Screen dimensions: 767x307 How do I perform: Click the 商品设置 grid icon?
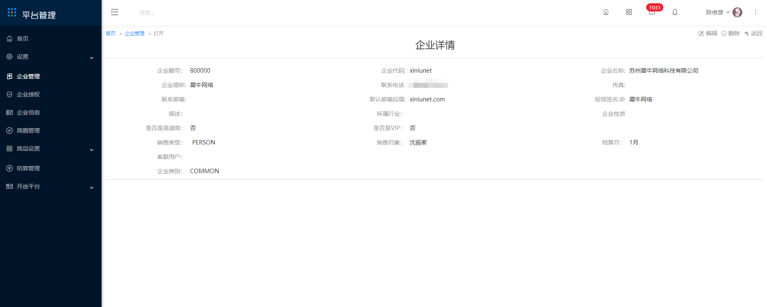(9, 149)
